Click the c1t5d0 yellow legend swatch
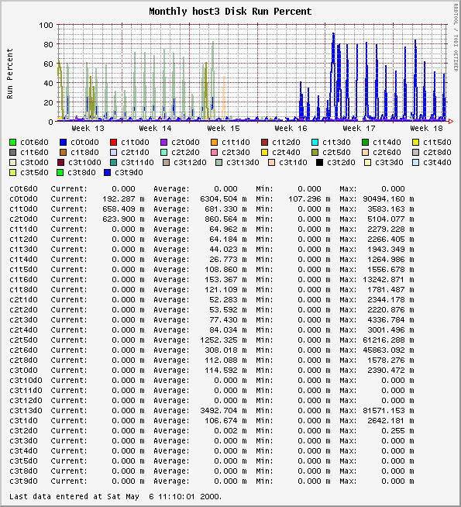 point(416,142)
